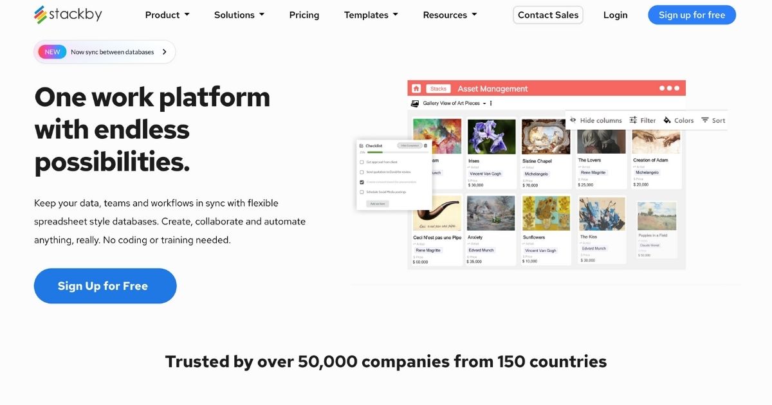Open the 'Now sync between databases' announcement
The height and width of the screenshot is (405, 772).
click(x=104, y=52)
